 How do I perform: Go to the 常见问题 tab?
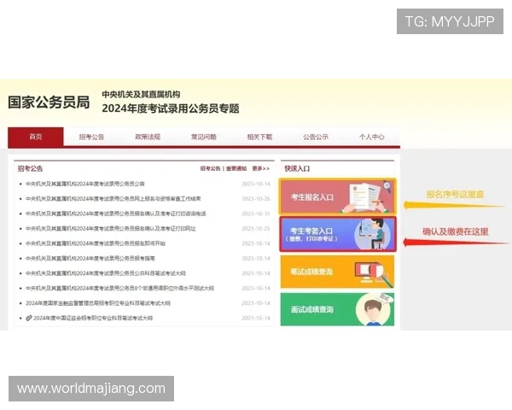coord(204,137)
